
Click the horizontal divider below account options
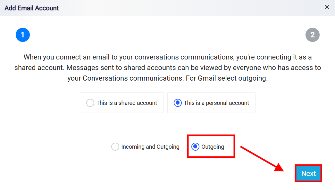pos(167,126)
